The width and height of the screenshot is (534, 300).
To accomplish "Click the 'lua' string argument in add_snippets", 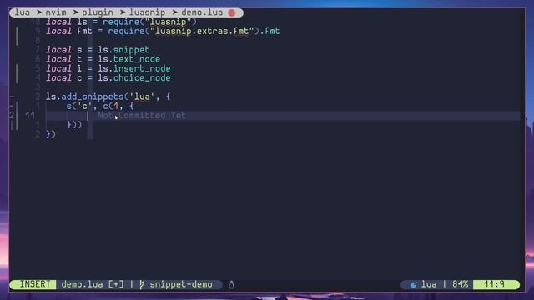I will click(x=142, y=97).
